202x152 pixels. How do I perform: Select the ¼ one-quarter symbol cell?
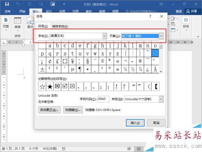(125, 69)
